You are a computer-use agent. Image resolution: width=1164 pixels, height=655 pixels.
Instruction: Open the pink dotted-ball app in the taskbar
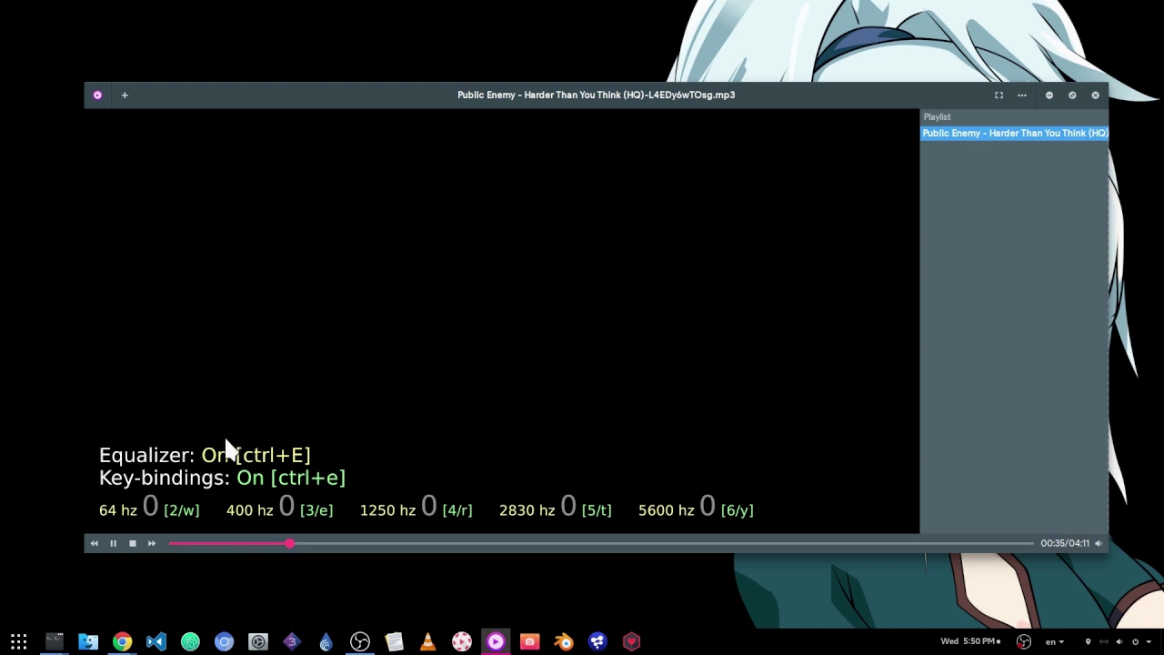coord(462,641)
